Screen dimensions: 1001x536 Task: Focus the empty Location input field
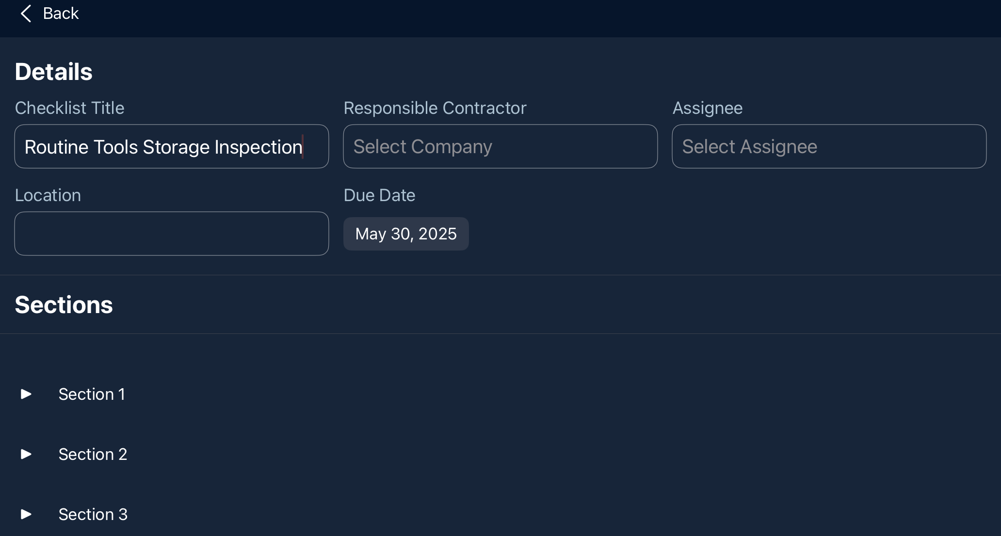171,234
